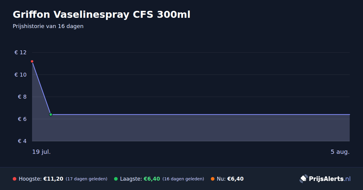Viewport: 363px width, 190px height.
Task: Click the Nu €6,40 current price value
Action: [235, 179]
